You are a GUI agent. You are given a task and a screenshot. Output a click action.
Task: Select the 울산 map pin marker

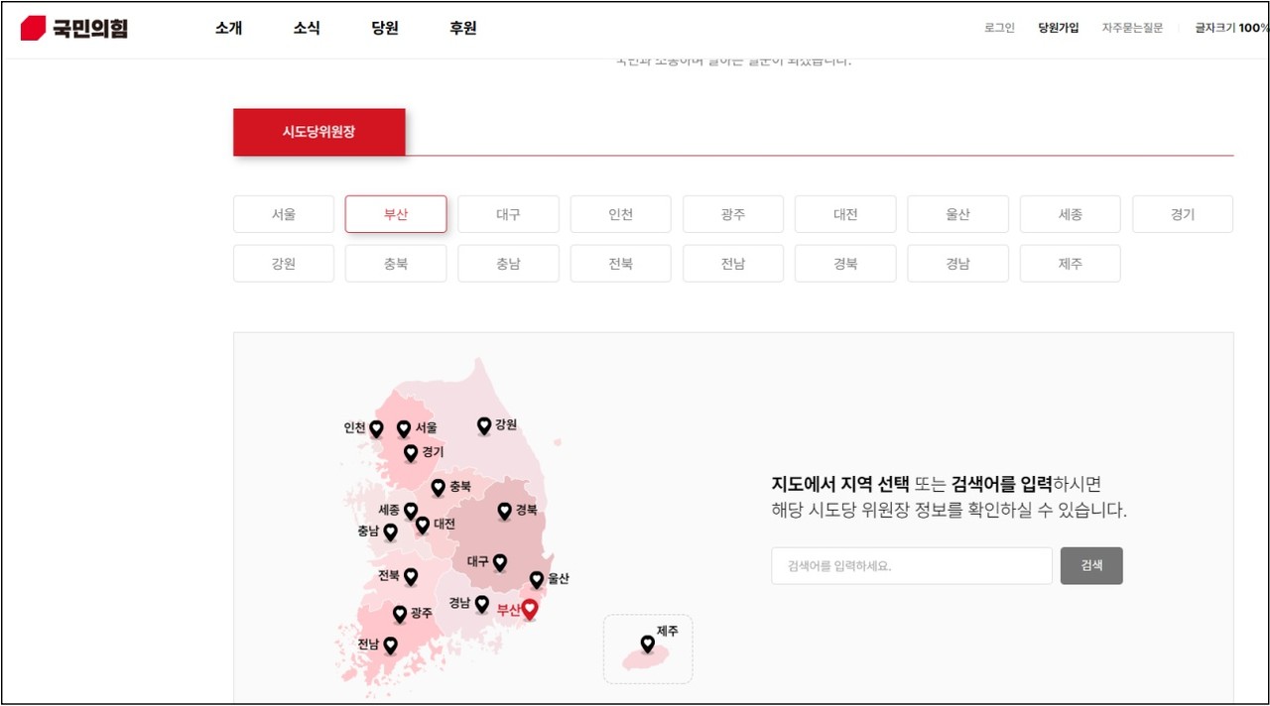[537, 578]
